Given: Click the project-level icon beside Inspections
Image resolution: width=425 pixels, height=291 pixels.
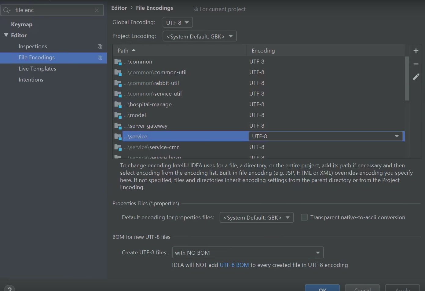Looking at the screenshot, I should (x=100, y=46).
